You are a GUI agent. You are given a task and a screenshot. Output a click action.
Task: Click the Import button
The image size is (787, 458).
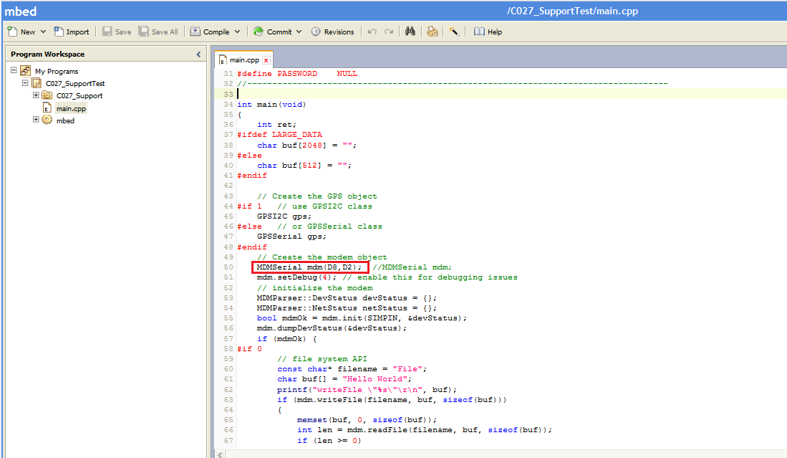72,32
